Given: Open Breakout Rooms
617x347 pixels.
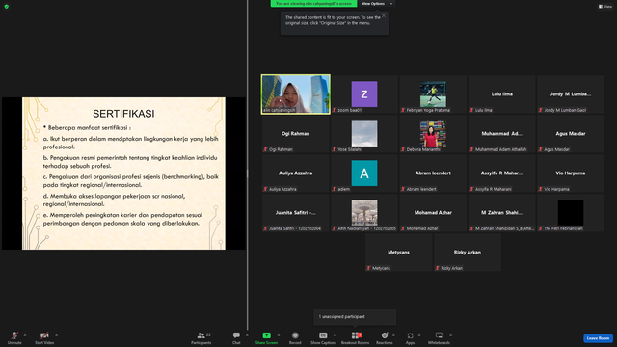Looking at the screenshot, I should pos(356,337).
